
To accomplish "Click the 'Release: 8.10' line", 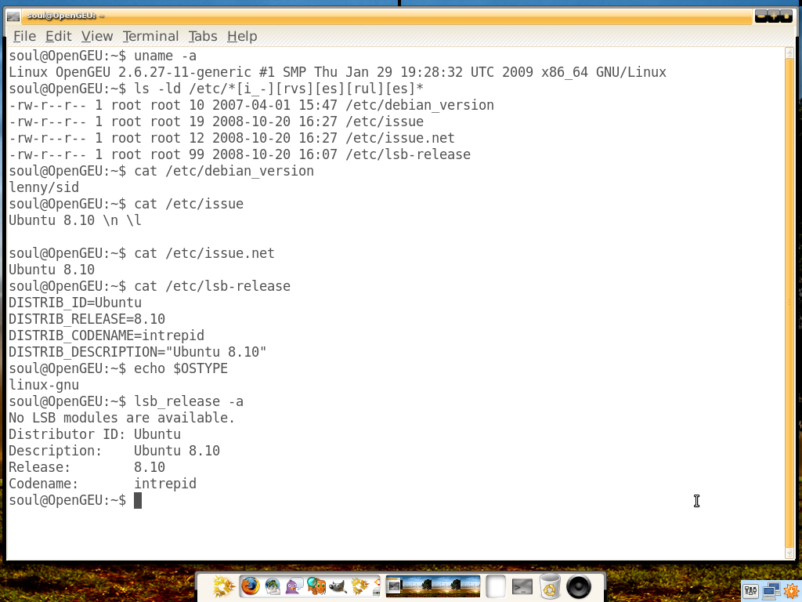I will (x=87, y=467).
